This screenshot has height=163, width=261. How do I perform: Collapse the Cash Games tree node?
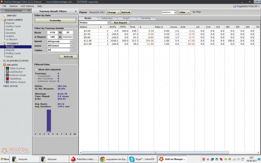tap(2, 20)
